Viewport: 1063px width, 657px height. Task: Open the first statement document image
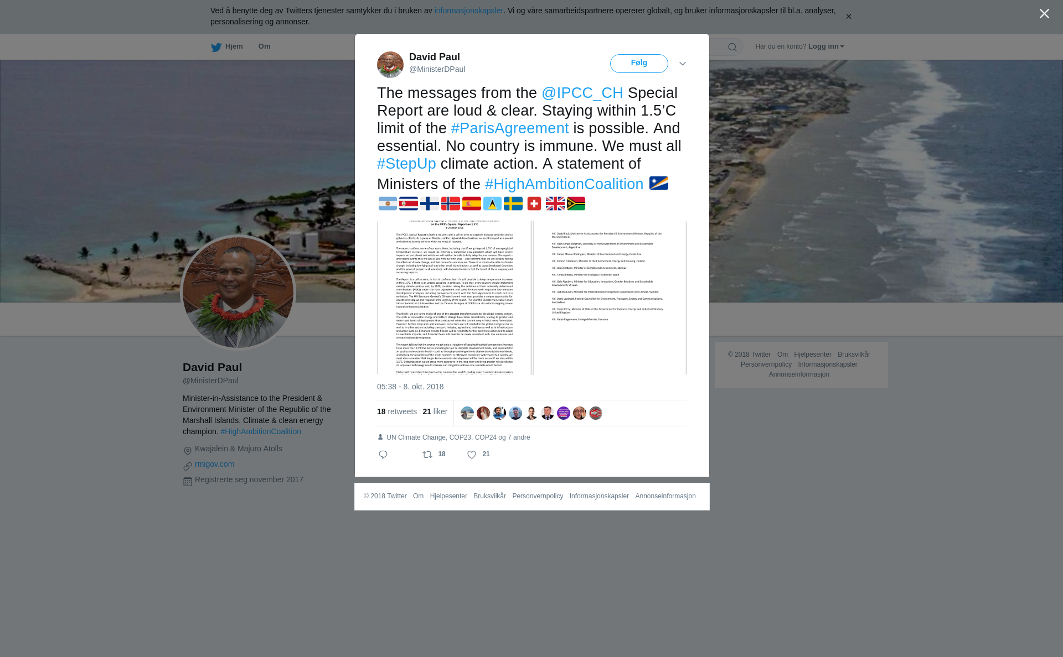coord(454,298)
